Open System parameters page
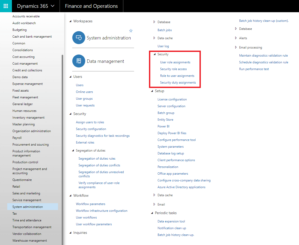Screen dimensions: 299x245 tap(170, 147)
